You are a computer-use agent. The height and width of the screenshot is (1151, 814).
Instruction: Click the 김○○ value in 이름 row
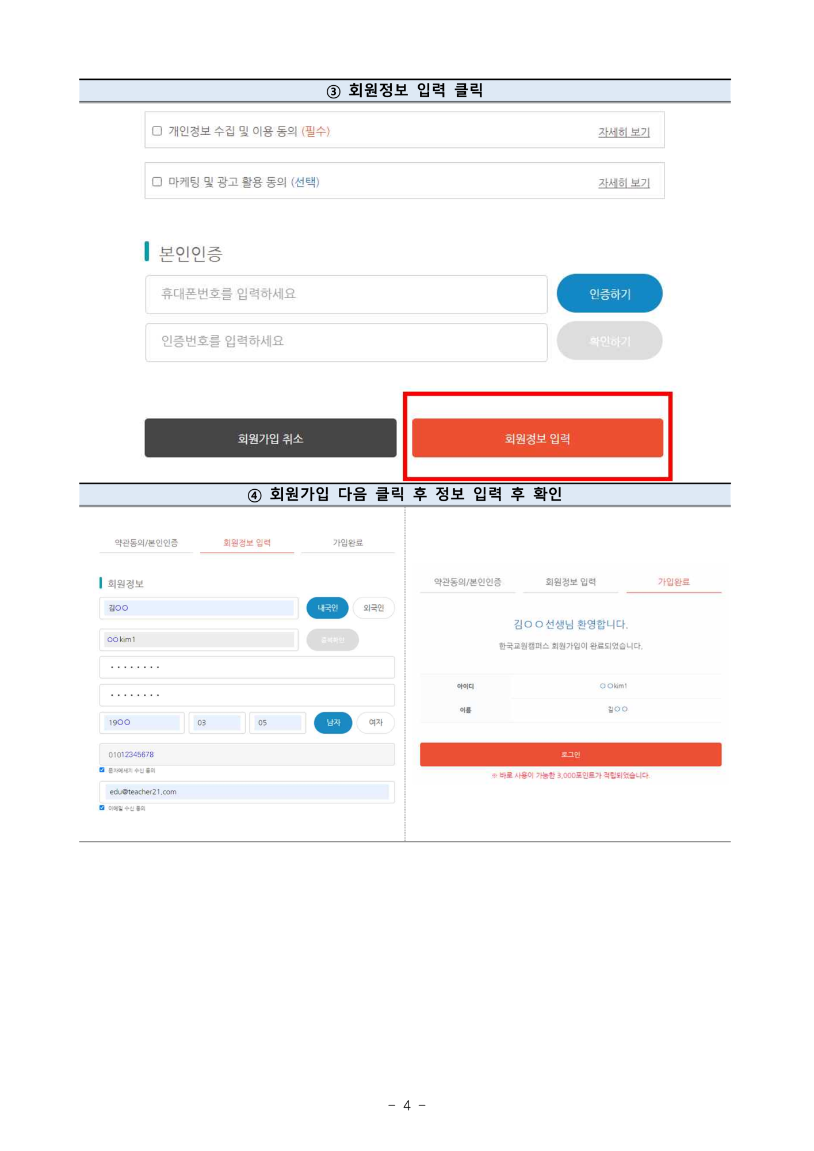pos(618,710)
